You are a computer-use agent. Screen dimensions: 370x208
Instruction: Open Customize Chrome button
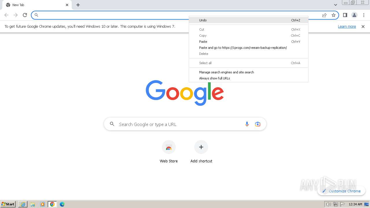[341, 191]
